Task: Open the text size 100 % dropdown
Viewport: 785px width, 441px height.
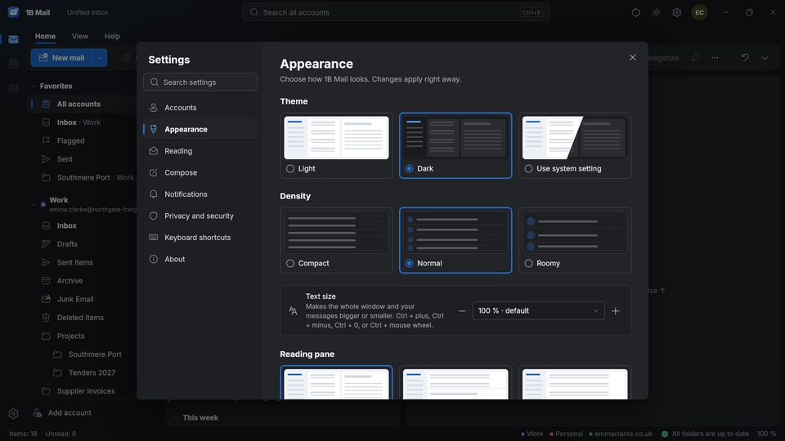Action: [x=538, y=311]
